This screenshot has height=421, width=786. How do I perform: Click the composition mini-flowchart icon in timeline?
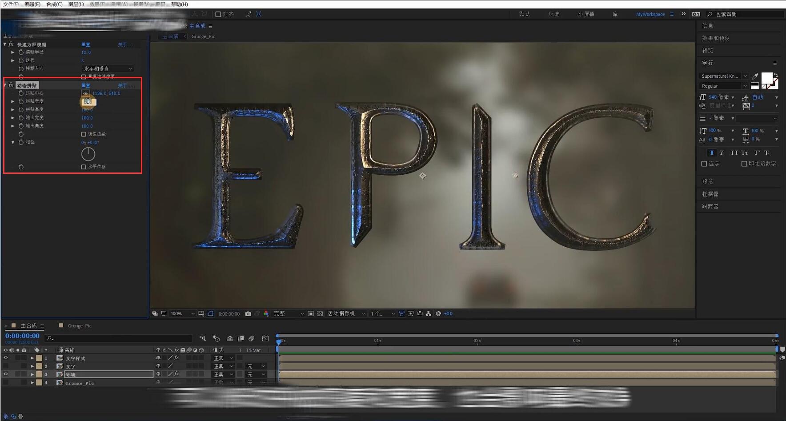tap(202, 339)
